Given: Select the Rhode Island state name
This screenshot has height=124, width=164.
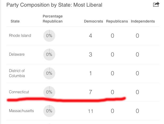Looking at the screenshot, I should click(20, 36).
